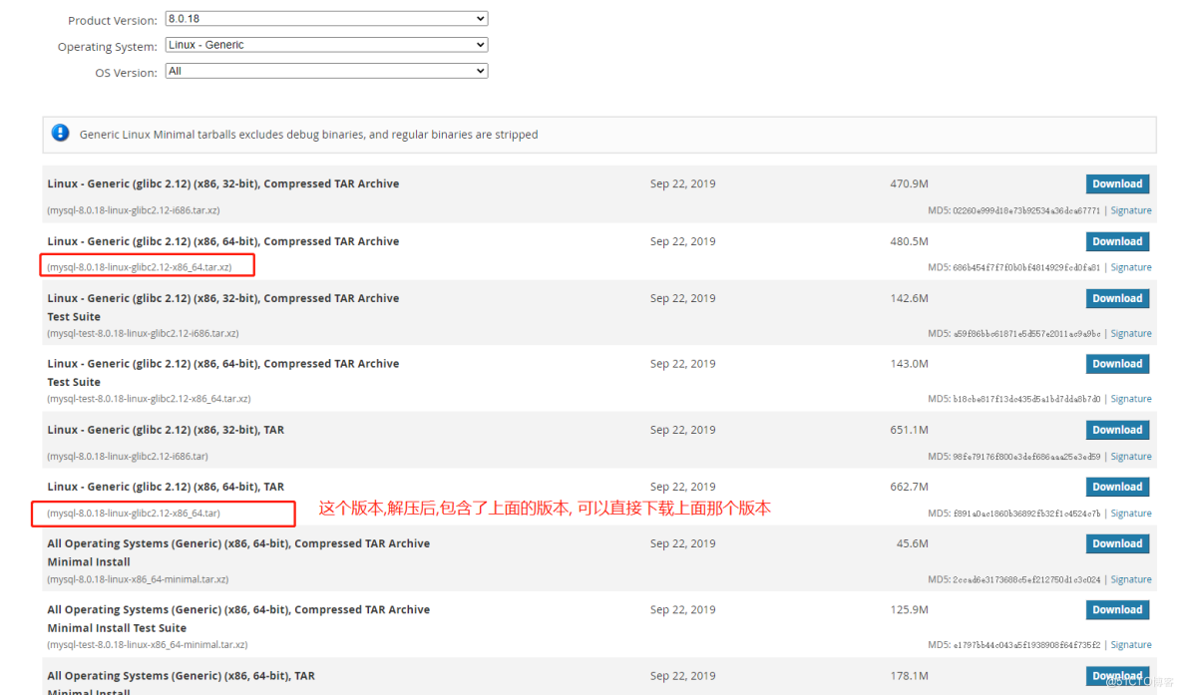Screen dimensions: 1181x695
Task: Download the 32-bit Compressed TAR Archive (470.9M)
Action: click(1117, 183)
